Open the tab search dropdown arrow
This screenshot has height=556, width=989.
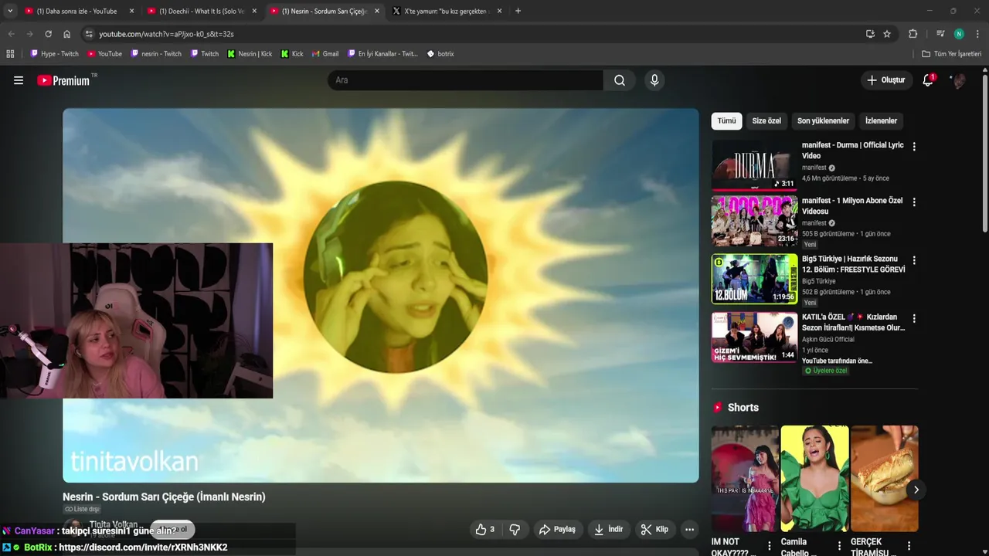click(x=10, y=11)
